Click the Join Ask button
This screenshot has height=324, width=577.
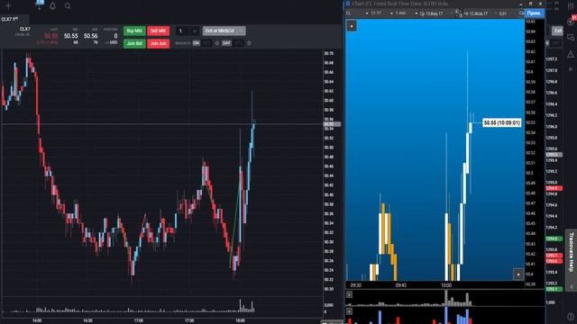pos(159,43)
